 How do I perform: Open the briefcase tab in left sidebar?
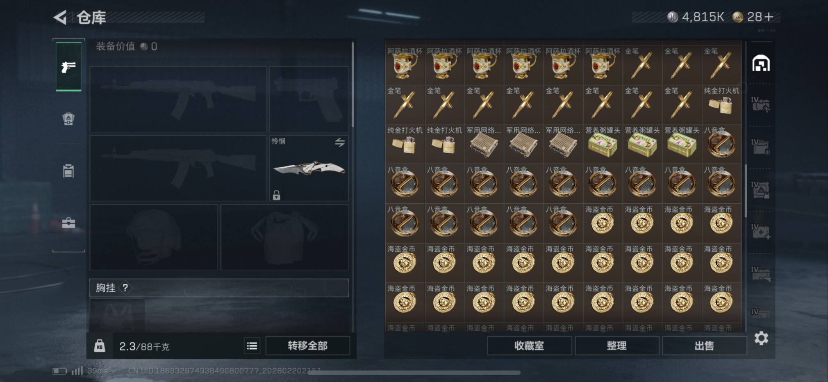[68, 223]
